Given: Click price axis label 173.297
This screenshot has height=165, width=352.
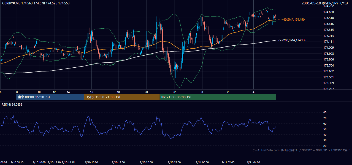Looking at the screenshot, I should (329, 89).
